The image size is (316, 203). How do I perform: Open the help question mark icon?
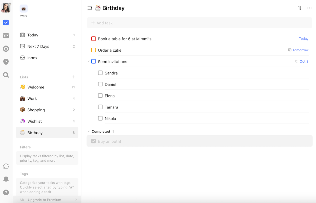click(6, 192)
